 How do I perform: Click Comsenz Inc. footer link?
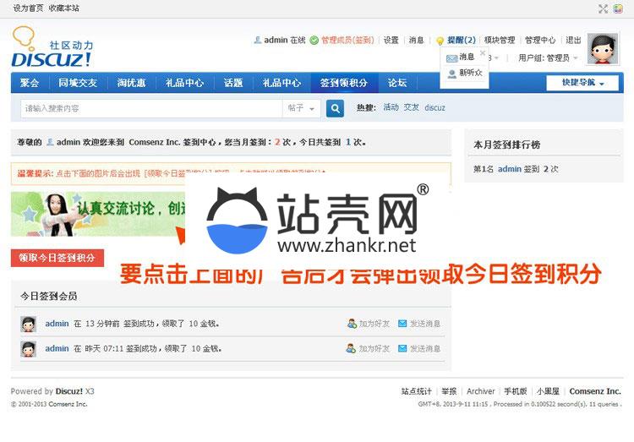(595, 391)
